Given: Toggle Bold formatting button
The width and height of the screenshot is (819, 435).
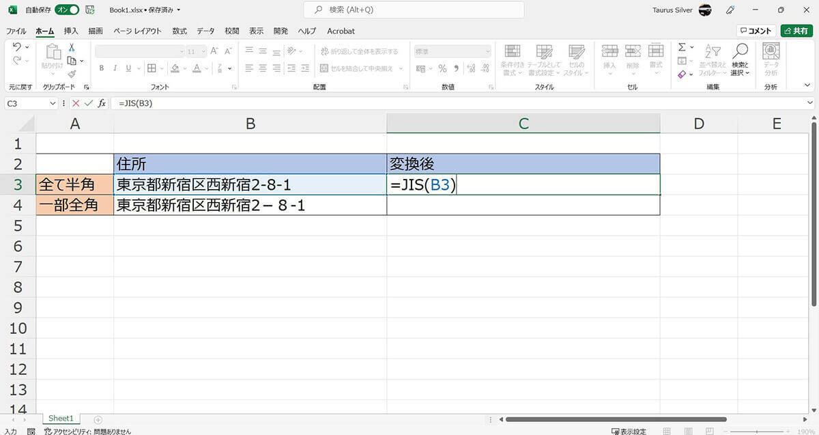Looking at the screenshot, I should click(x=102, y=68).
